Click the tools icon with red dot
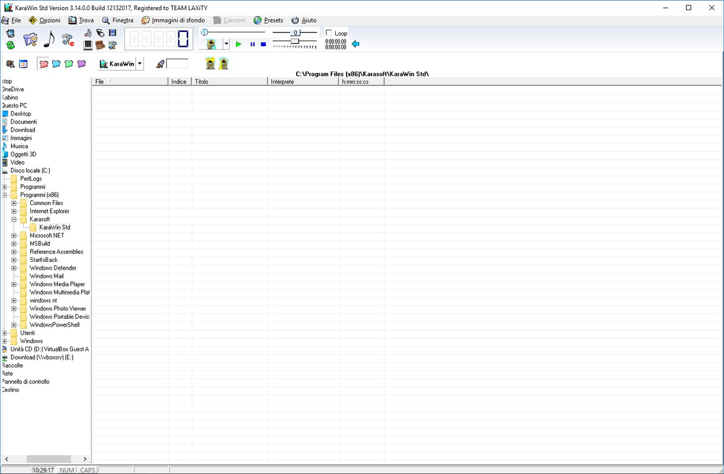 (x=68, y=40)
